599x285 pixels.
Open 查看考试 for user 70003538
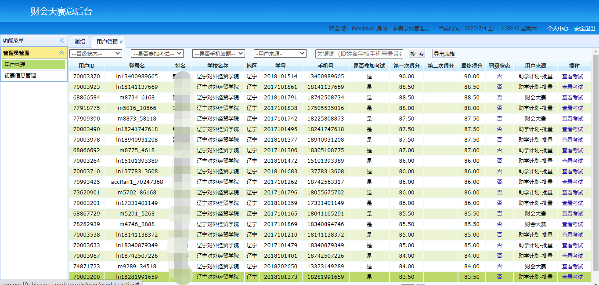coord(573,235)
